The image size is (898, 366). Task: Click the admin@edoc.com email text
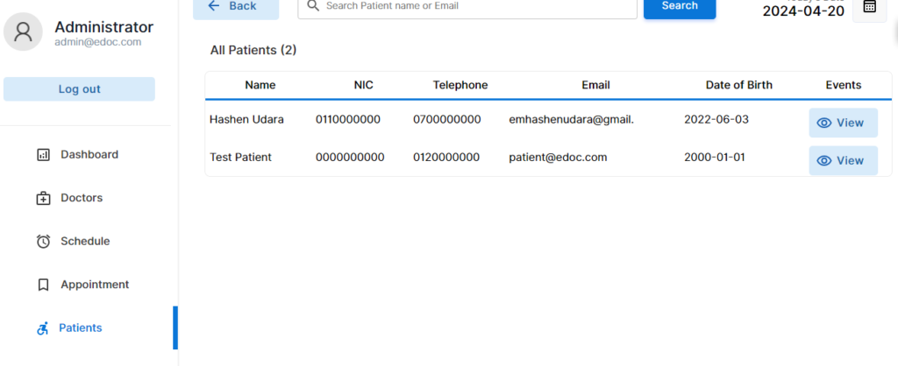click(x=98, y=42)
